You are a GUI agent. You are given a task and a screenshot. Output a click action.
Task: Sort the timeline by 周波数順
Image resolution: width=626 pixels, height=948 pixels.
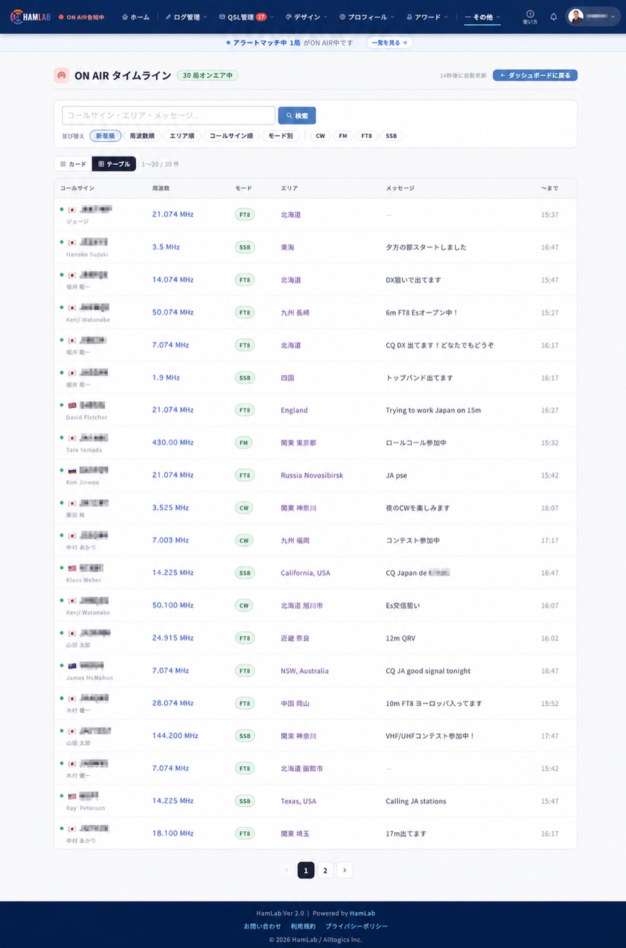(x=142, y=136)
